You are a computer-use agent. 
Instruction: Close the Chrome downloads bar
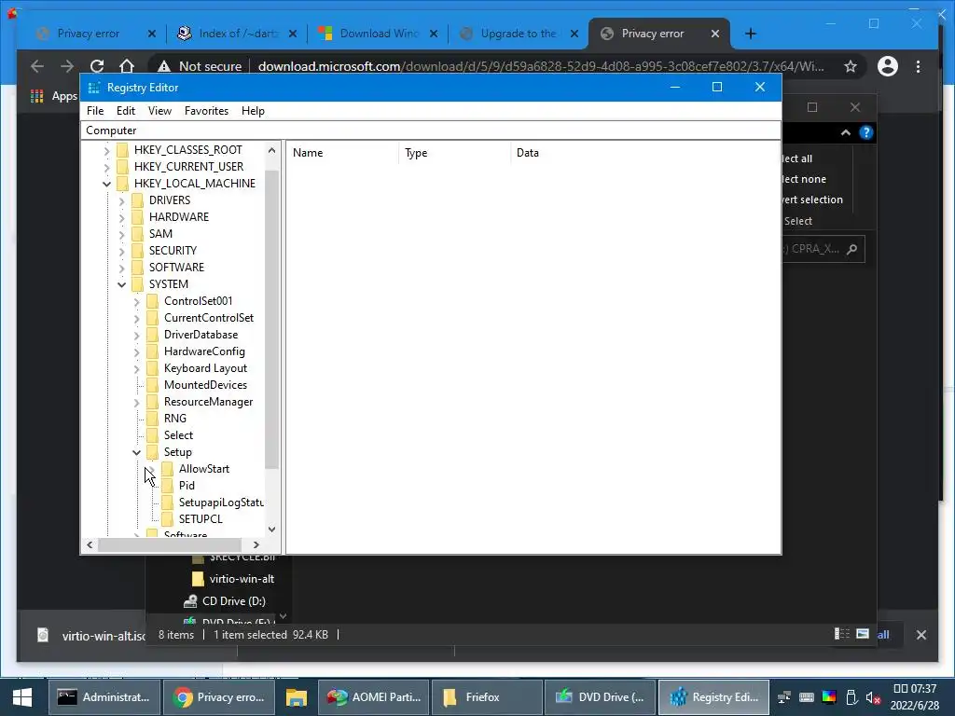click(921, 635)
